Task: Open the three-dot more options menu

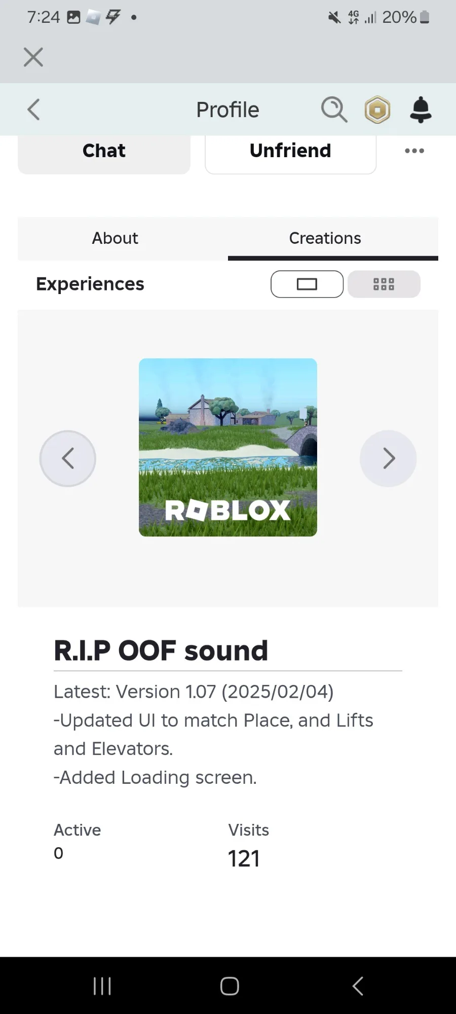Action: coord(414,151)
